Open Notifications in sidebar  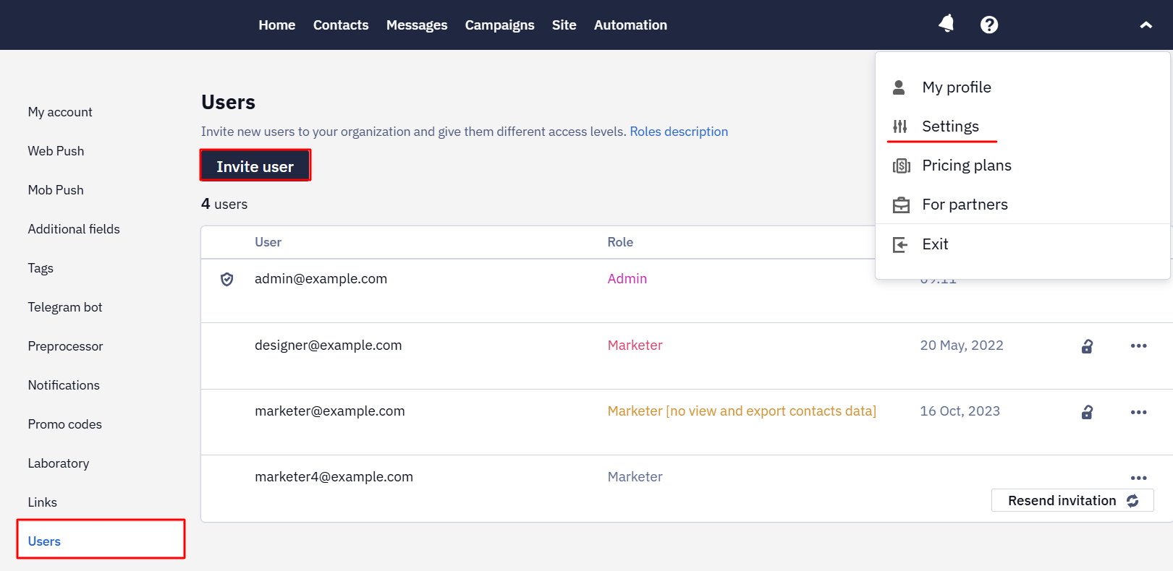pos(64,385)
